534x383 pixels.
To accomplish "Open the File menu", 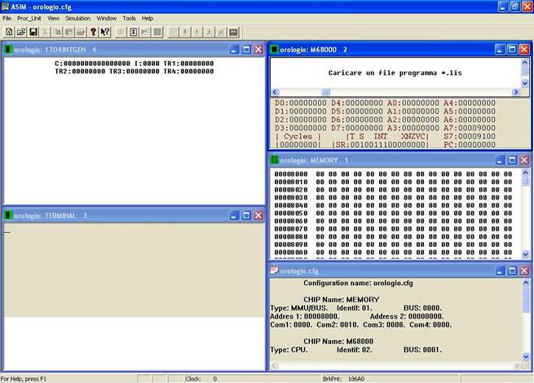I will [x=7, y=18].
